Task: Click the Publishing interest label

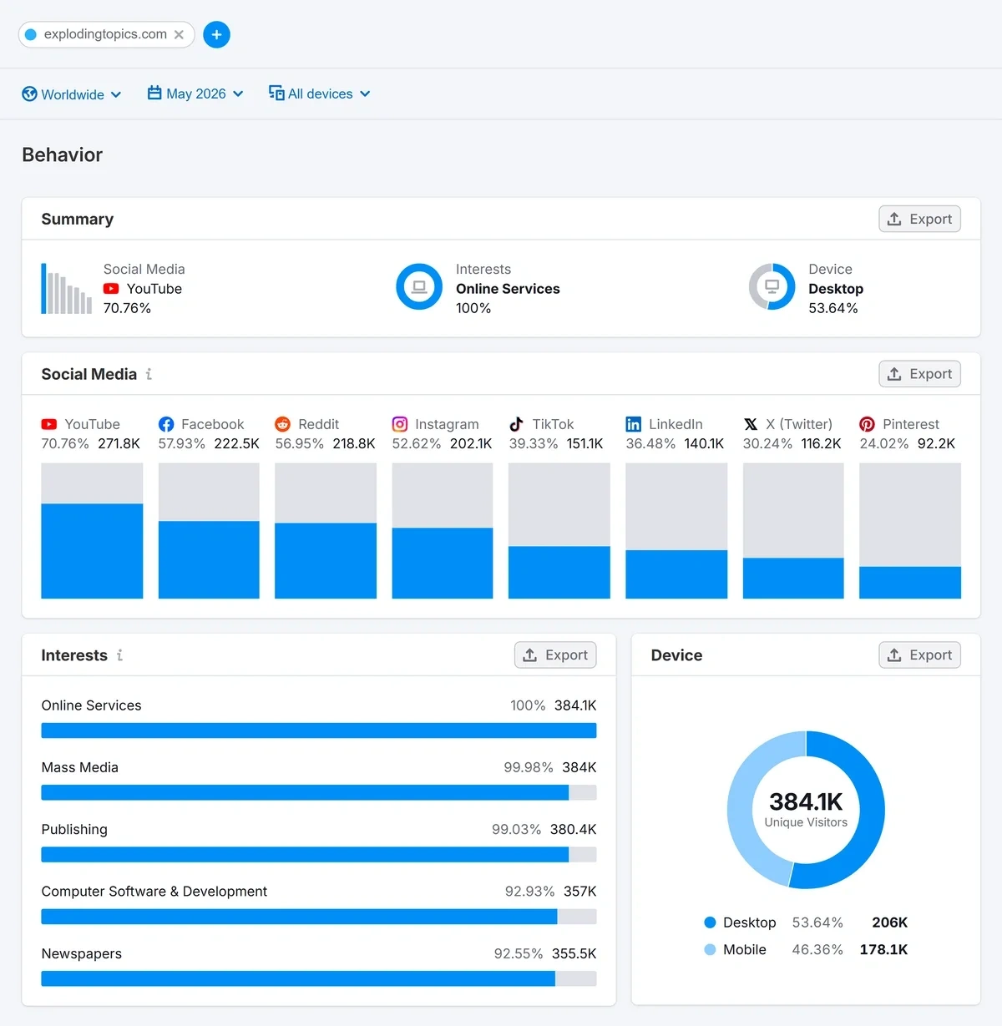Action: (x=74, y=829)
